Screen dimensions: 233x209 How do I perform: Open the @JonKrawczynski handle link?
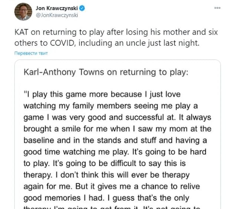pos(57,15)
